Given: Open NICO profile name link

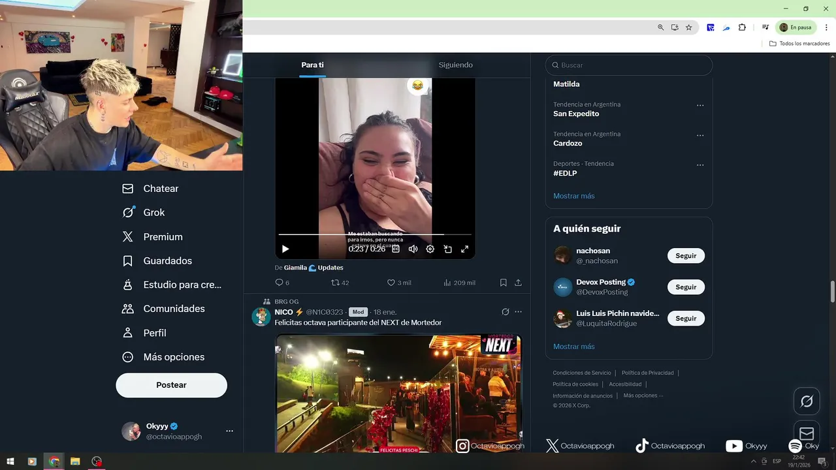Looking at the screenshot, I should [x=289, y=312].
